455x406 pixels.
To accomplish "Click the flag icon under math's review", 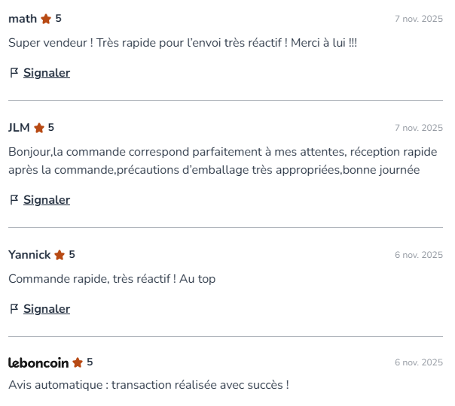I will point(14,73).
